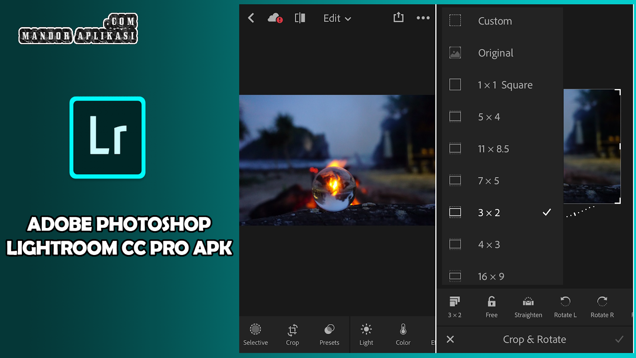
Task: Tap the share/export icon
Action: (398, 17)
